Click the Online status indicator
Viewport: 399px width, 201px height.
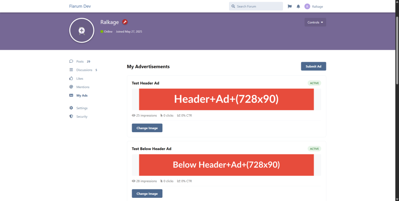[107, 32]
